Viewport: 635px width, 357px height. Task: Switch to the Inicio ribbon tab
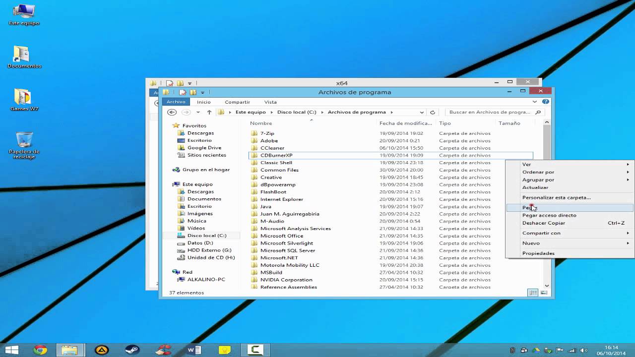click(x=204, y=102)
